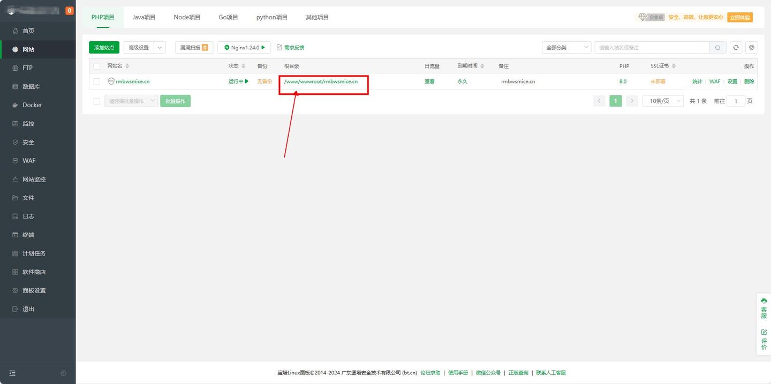Image resolution: width=771 pixels, height=384 pixels.
Task: Open table settings gear icon
Action: pos(752,48)
